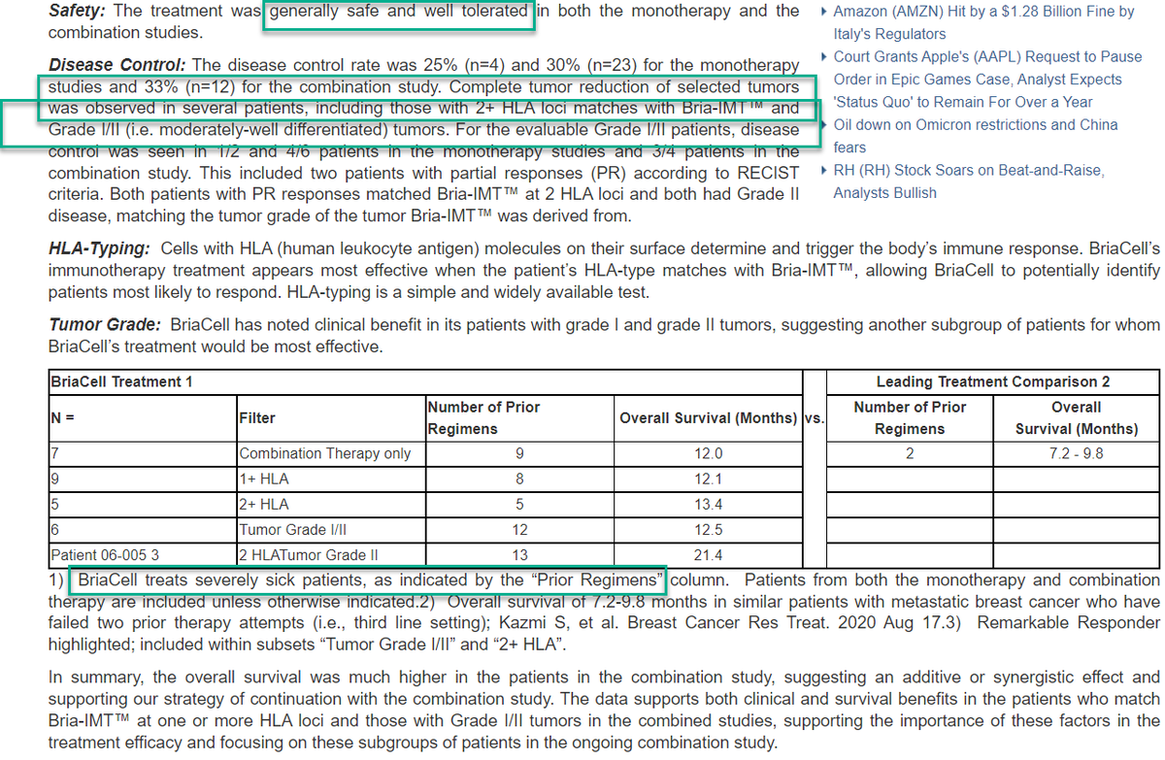Screen dimensions: 1165x760
Task: Click the 'Disease Control:' bold heading
Action: click(118, 67)
